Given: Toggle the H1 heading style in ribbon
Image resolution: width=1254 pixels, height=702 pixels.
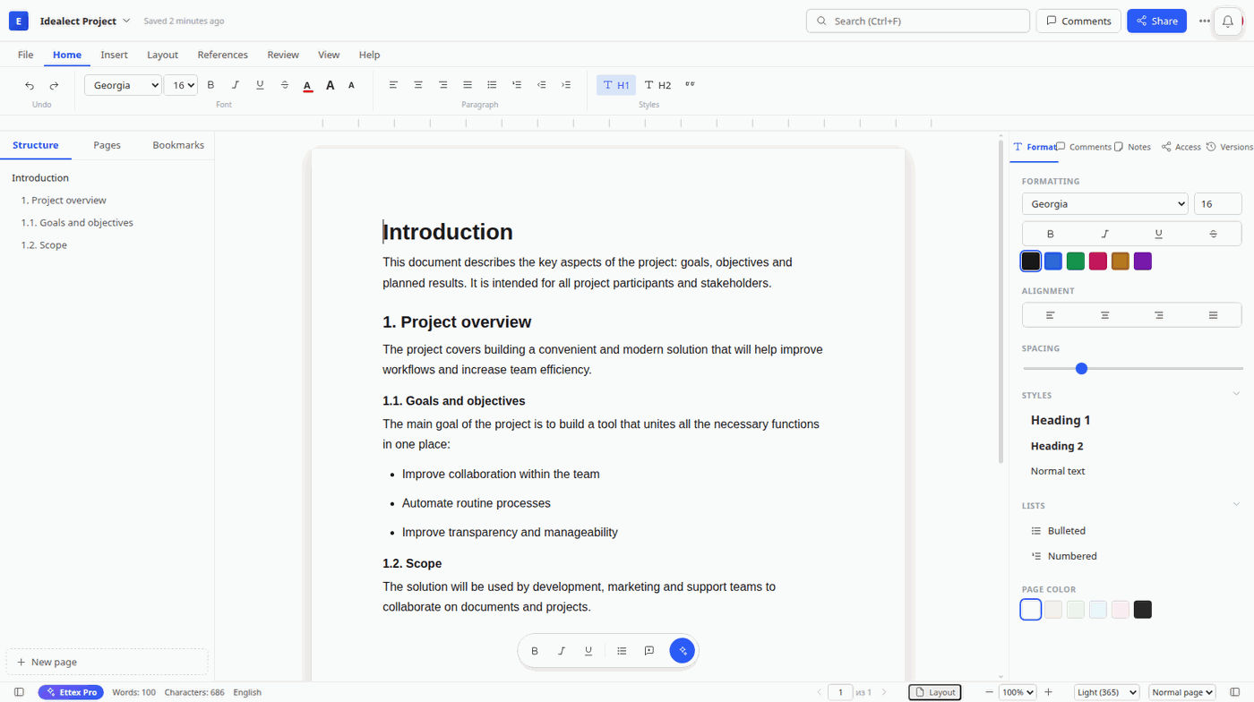Looking at the screenshot, I should pyautogui.click(x=616, y=85).
